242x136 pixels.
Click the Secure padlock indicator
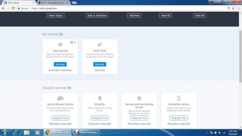pos(23,8)
